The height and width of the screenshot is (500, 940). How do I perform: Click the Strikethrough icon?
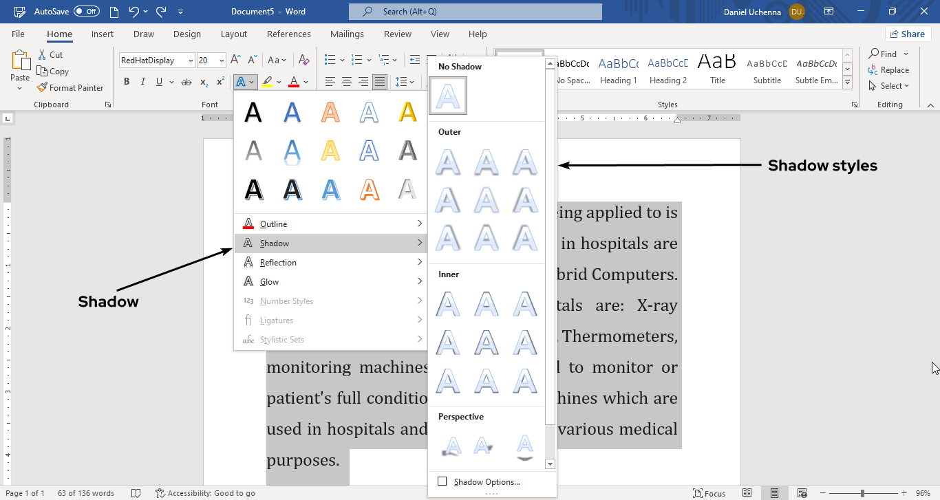tap(186, 82)
